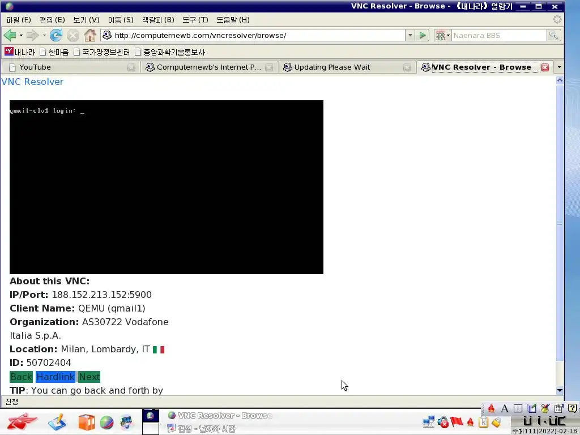This screenshot has width=580, height=435.
Task: Activate VNC Resolver - Browse taskbar entry
Action: pos(220,415)
